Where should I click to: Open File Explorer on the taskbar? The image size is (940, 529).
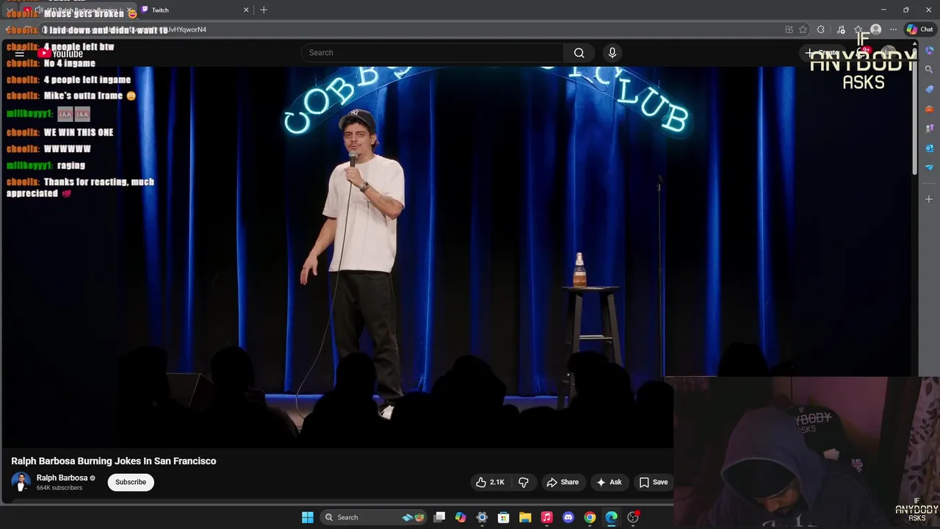coord(525,517)
